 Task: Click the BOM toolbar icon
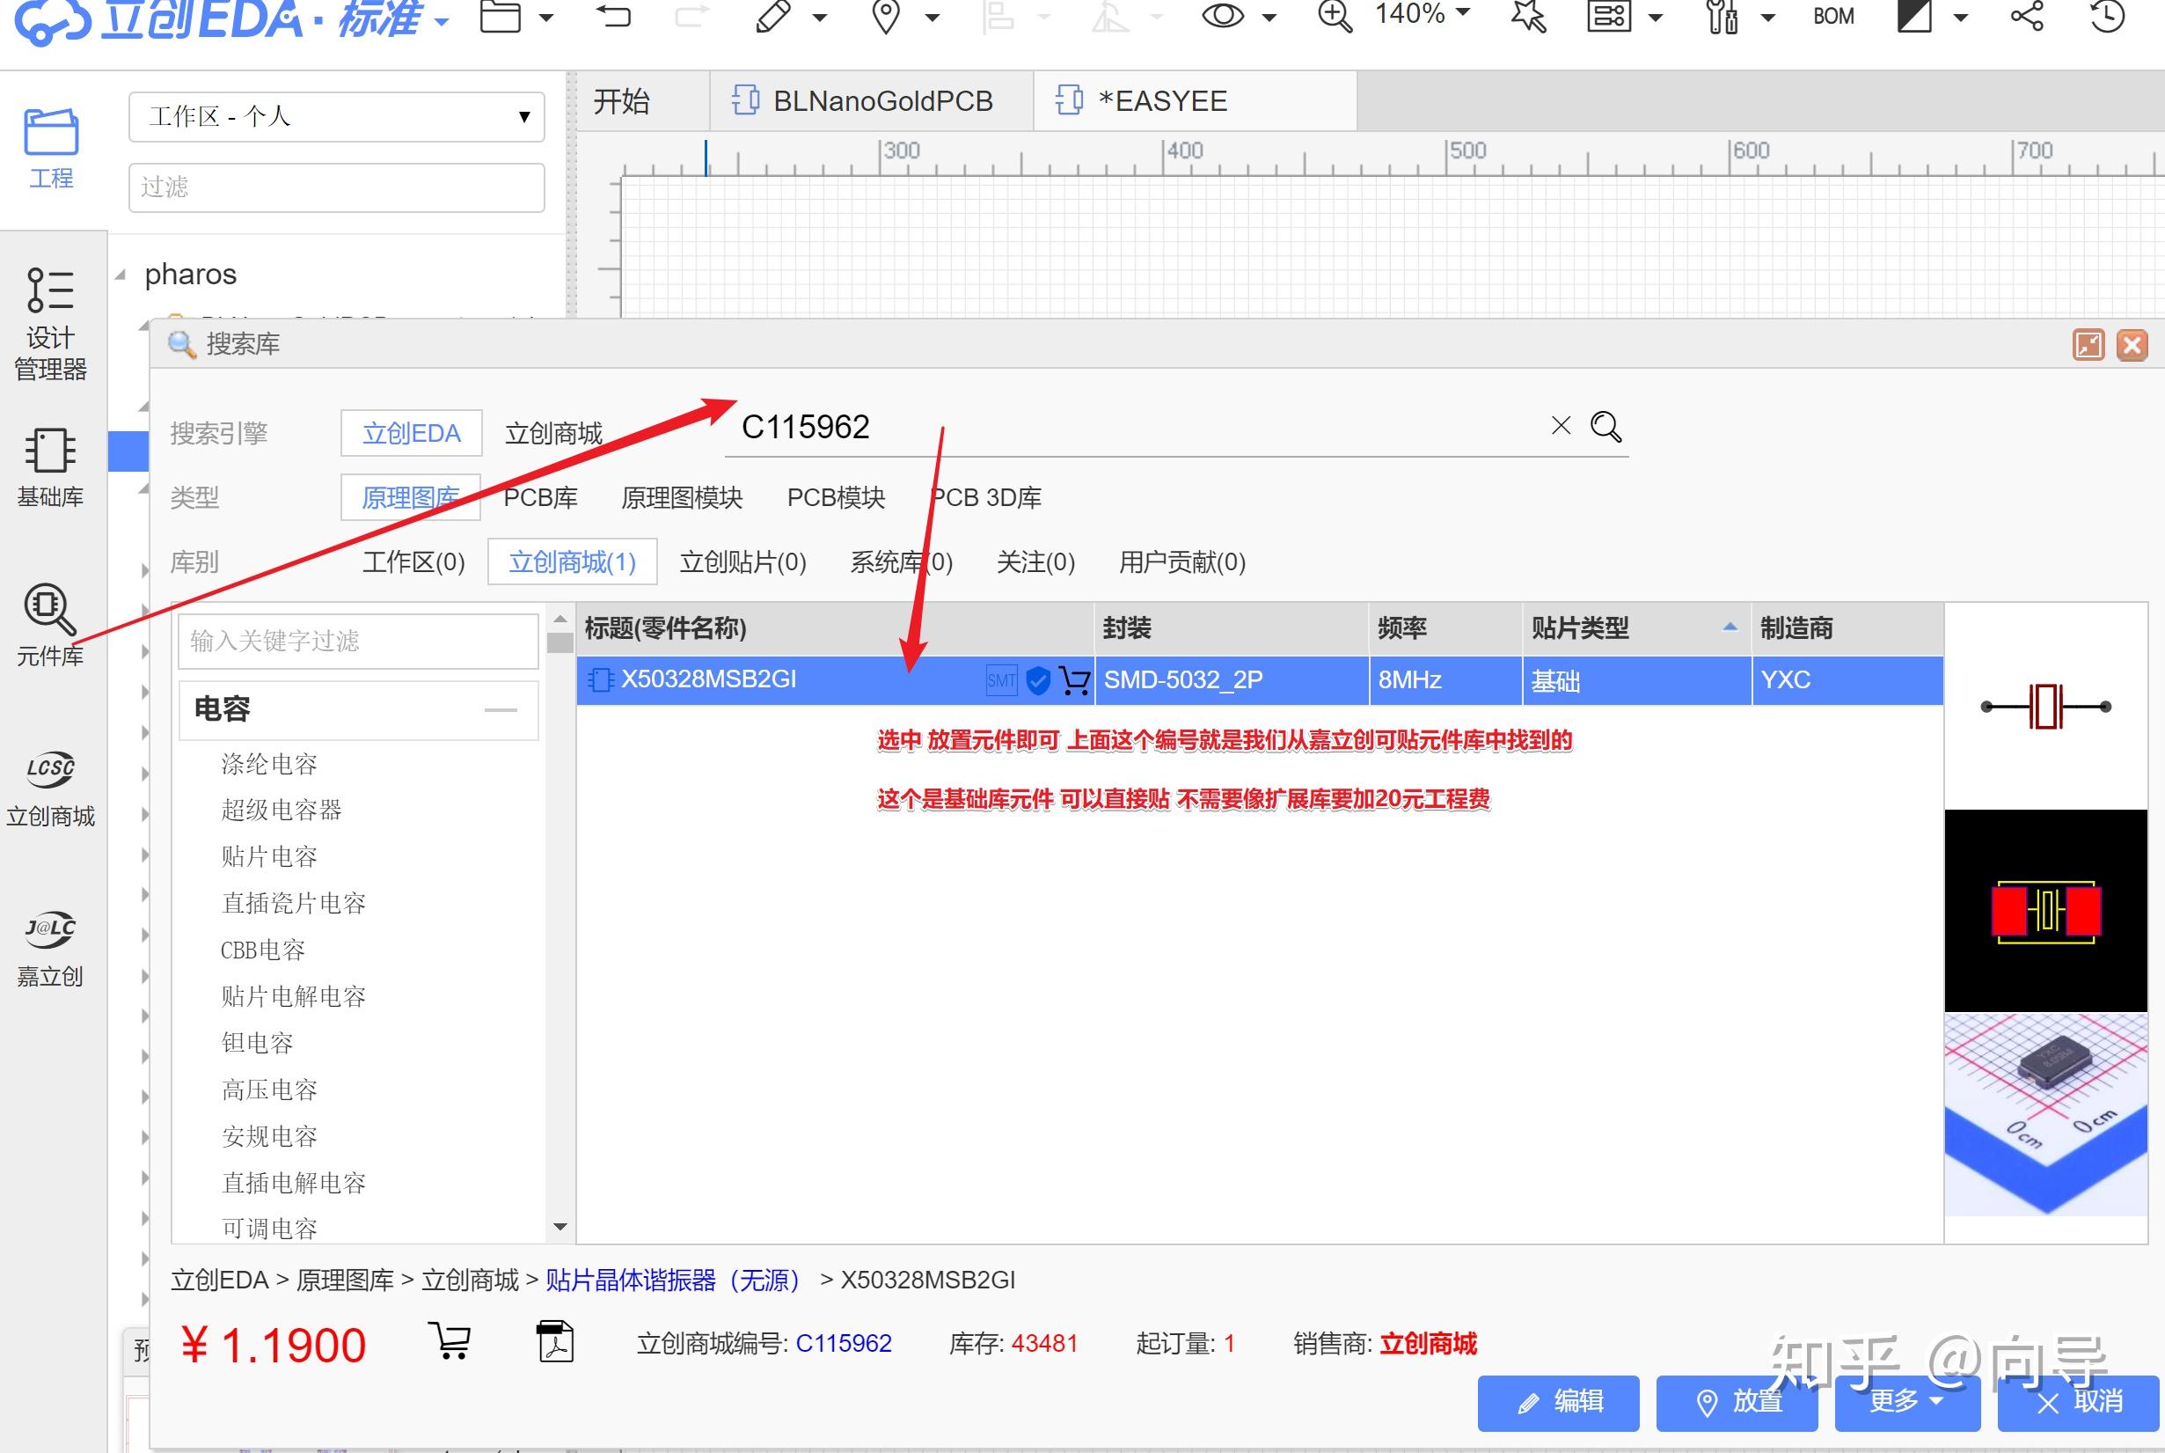pyautogui.click(x=1832, y=17)
